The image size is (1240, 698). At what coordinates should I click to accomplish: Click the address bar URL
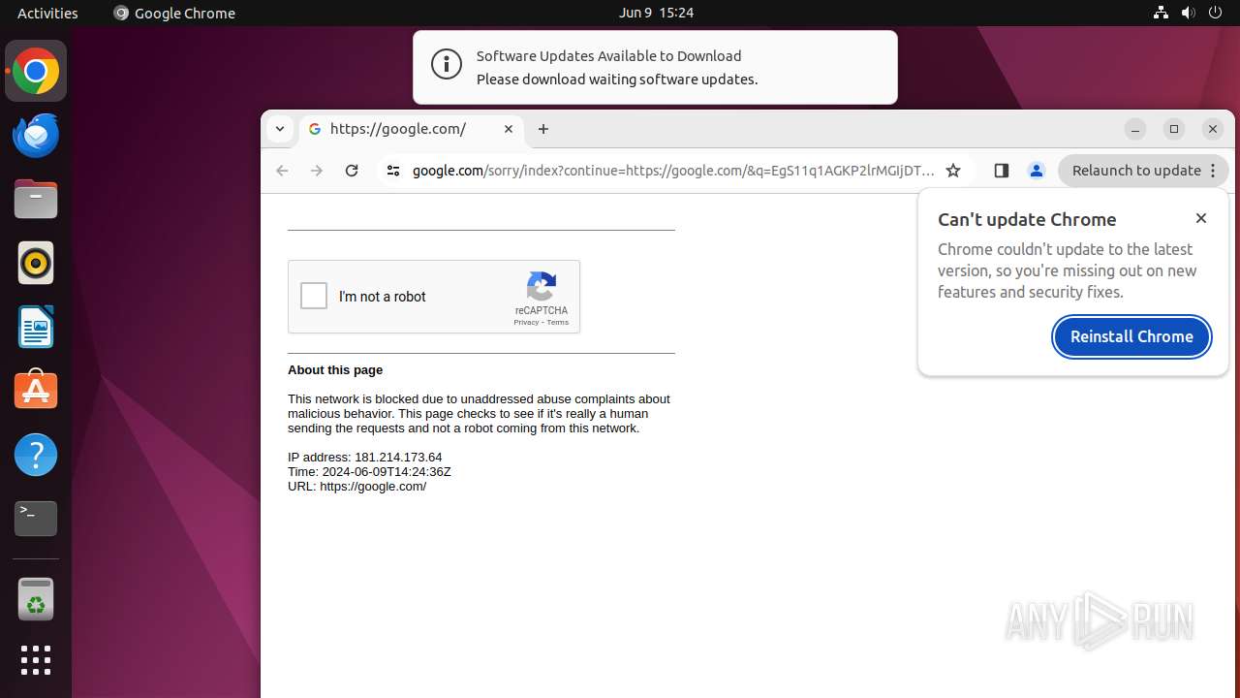point(673,171)
